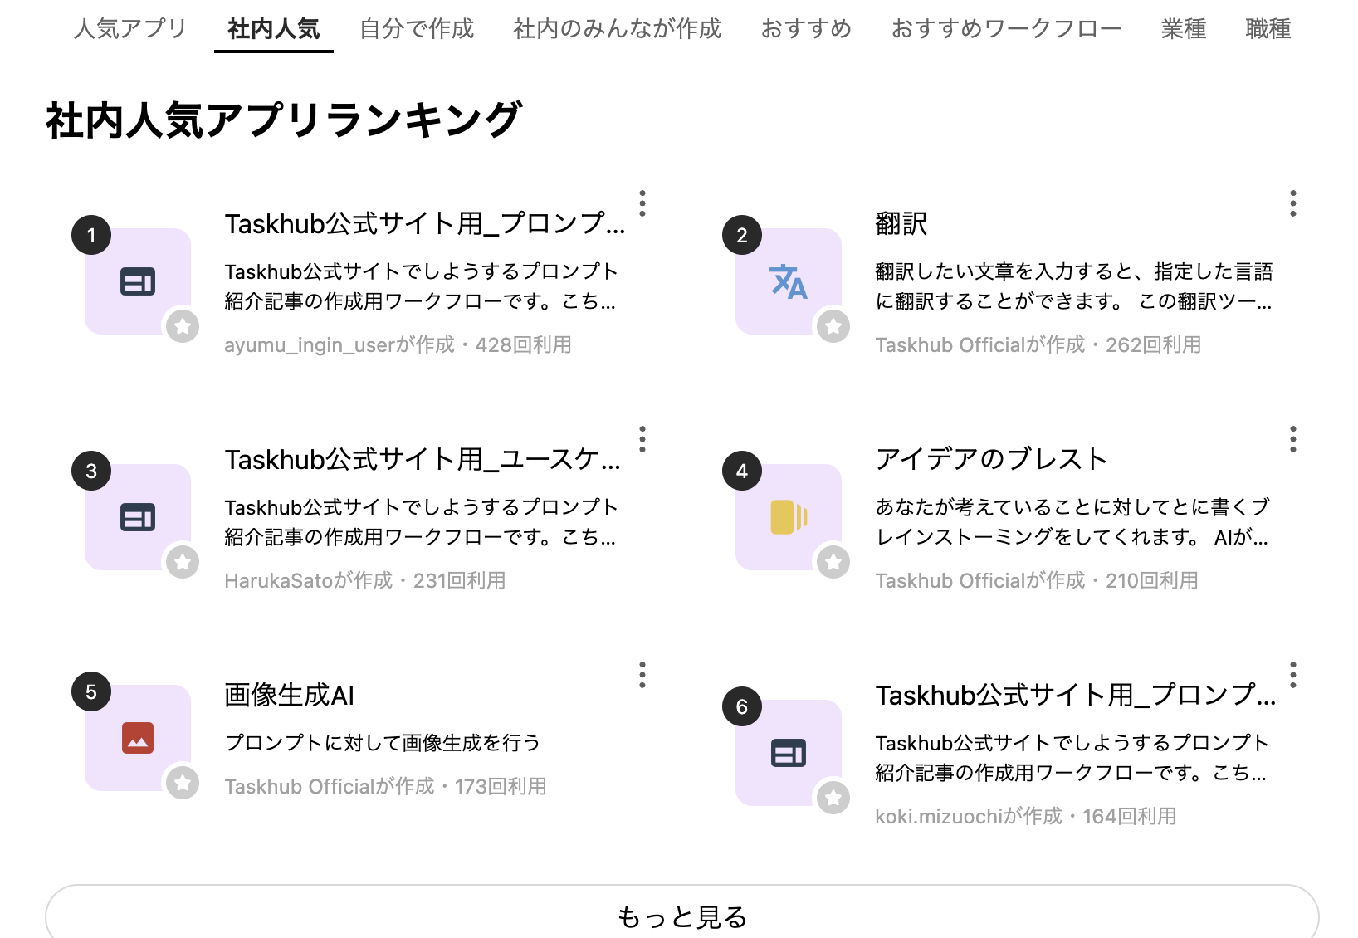This screenshot has height=938, width=1358.
Task: Toggle favorite star on アイデアのブレスト
Action: tap(833, 562)
